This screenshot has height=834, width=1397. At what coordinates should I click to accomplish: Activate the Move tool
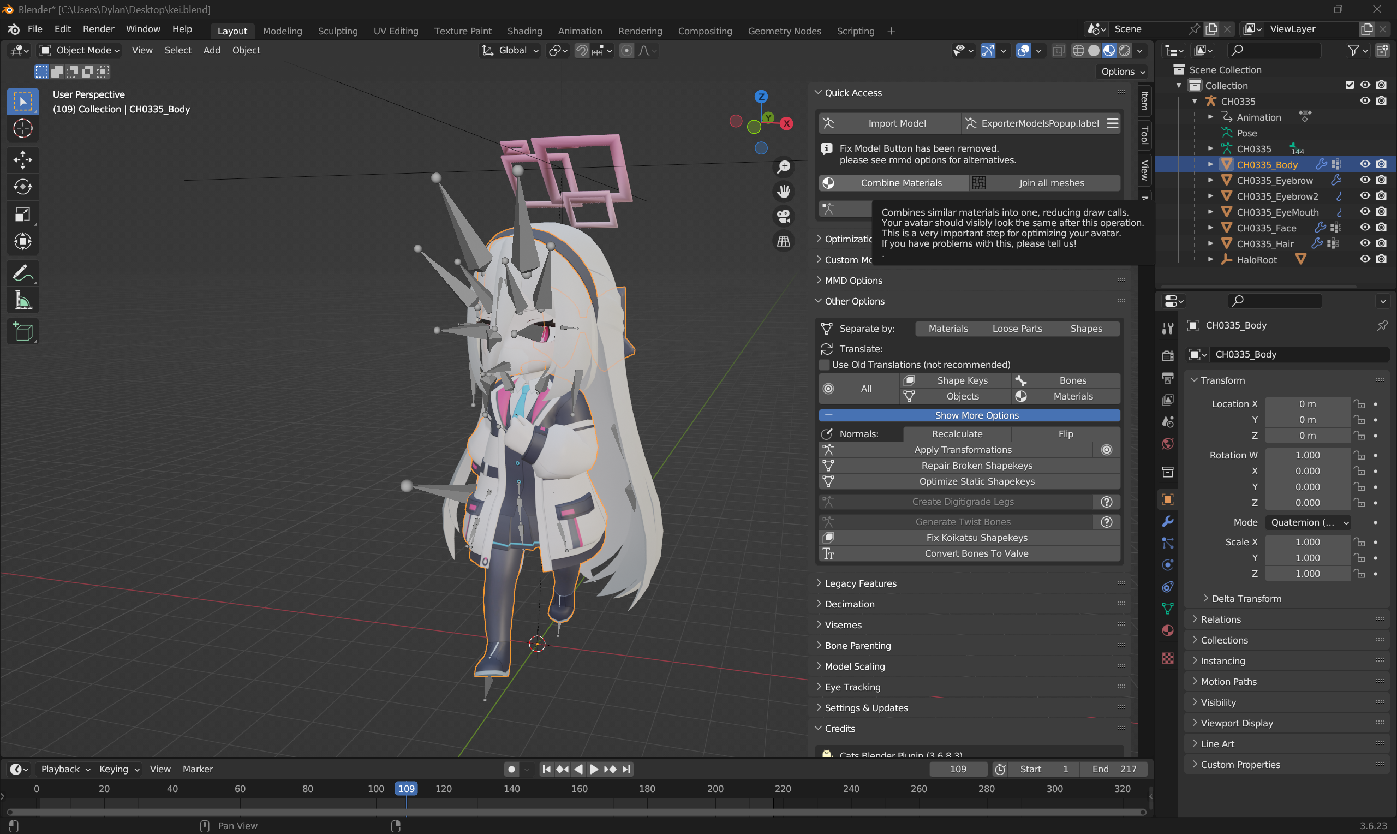(x=22, y=159)
